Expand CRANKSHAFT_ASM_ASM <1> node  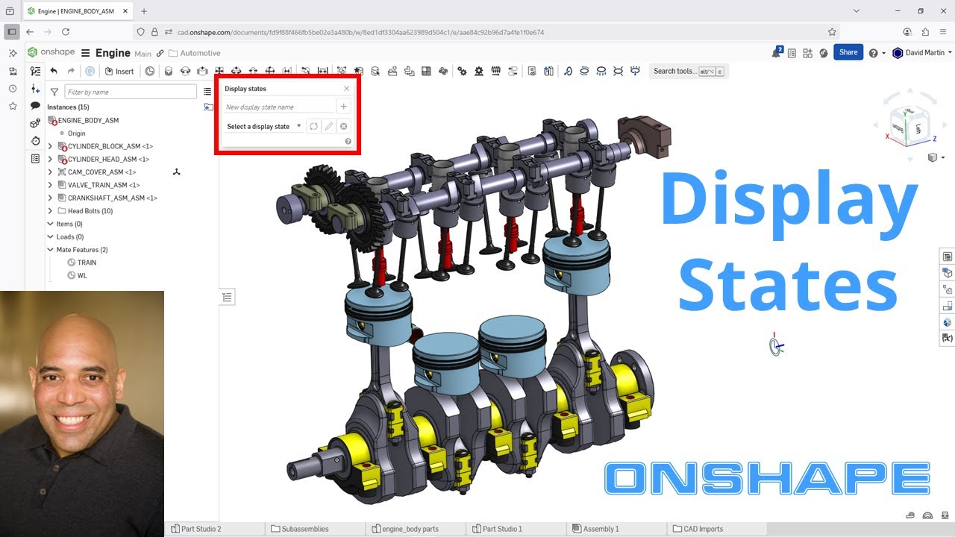click(x=50, y=198)
